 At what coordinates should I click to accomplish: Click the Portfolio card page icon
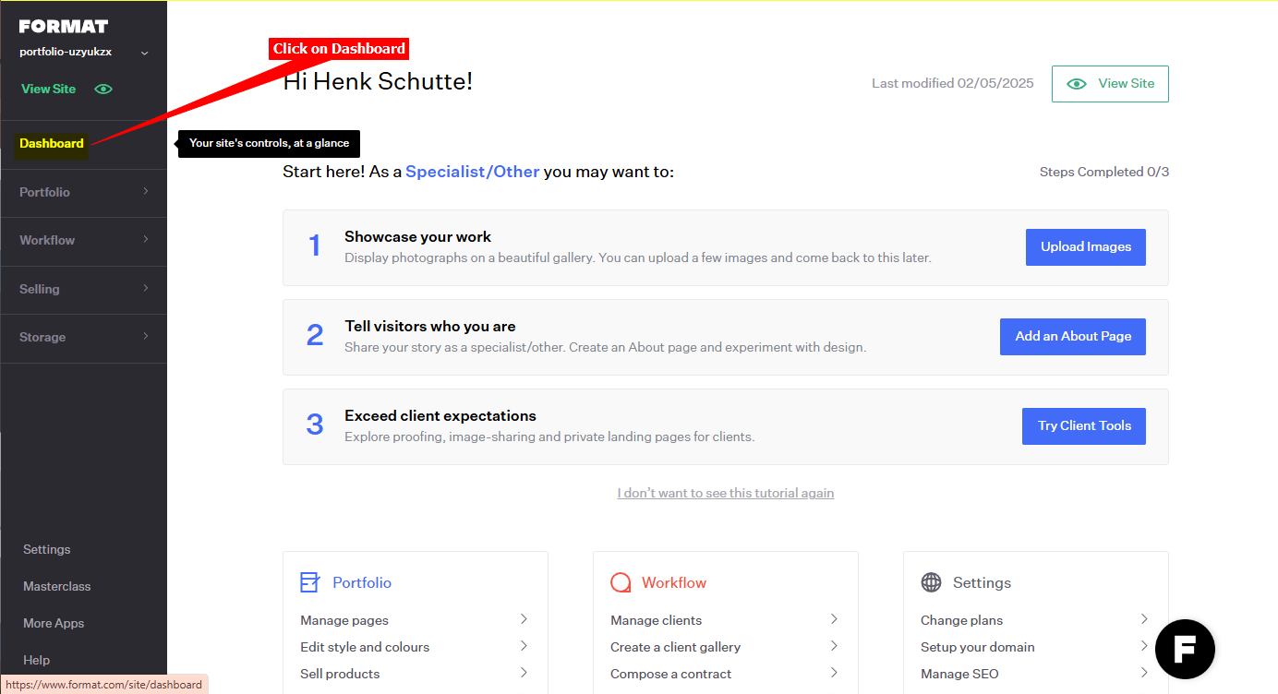[x=309, y=582]
